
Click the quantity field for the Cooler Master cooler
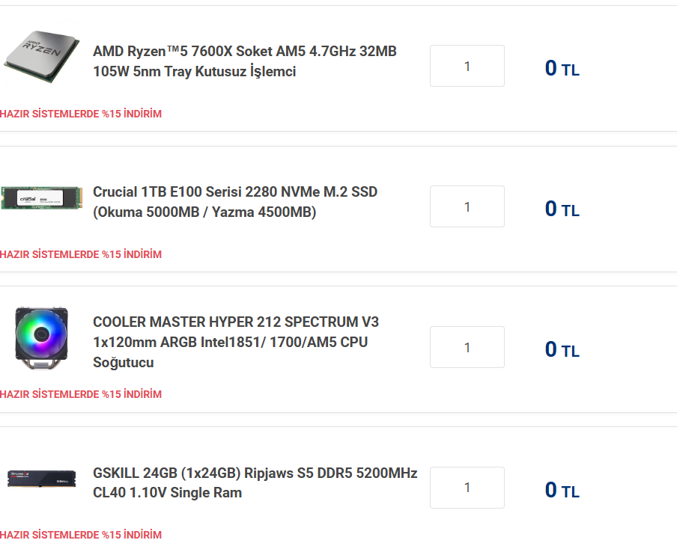pos(467,347)
